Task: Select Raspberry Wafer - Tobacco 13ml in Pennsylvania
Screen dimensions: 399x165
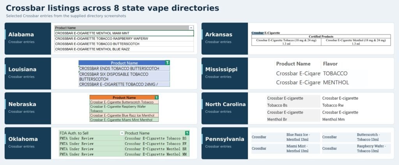Action: pos(371,149)
